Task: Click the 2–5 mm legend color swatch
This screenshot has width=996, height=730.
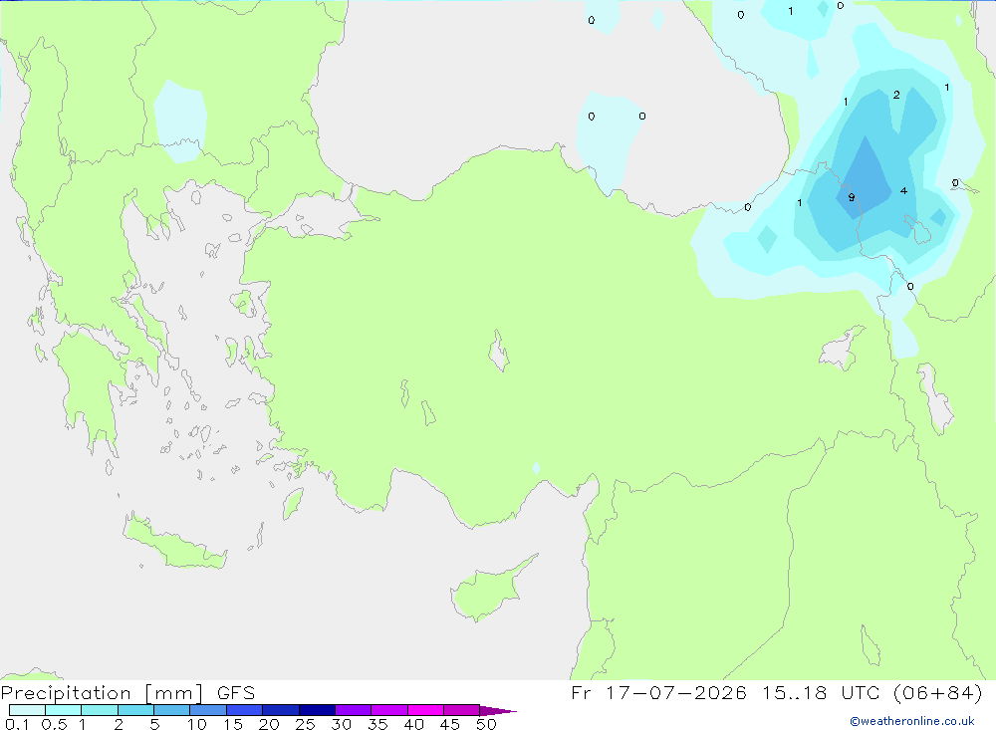Action: click(135, 710)
